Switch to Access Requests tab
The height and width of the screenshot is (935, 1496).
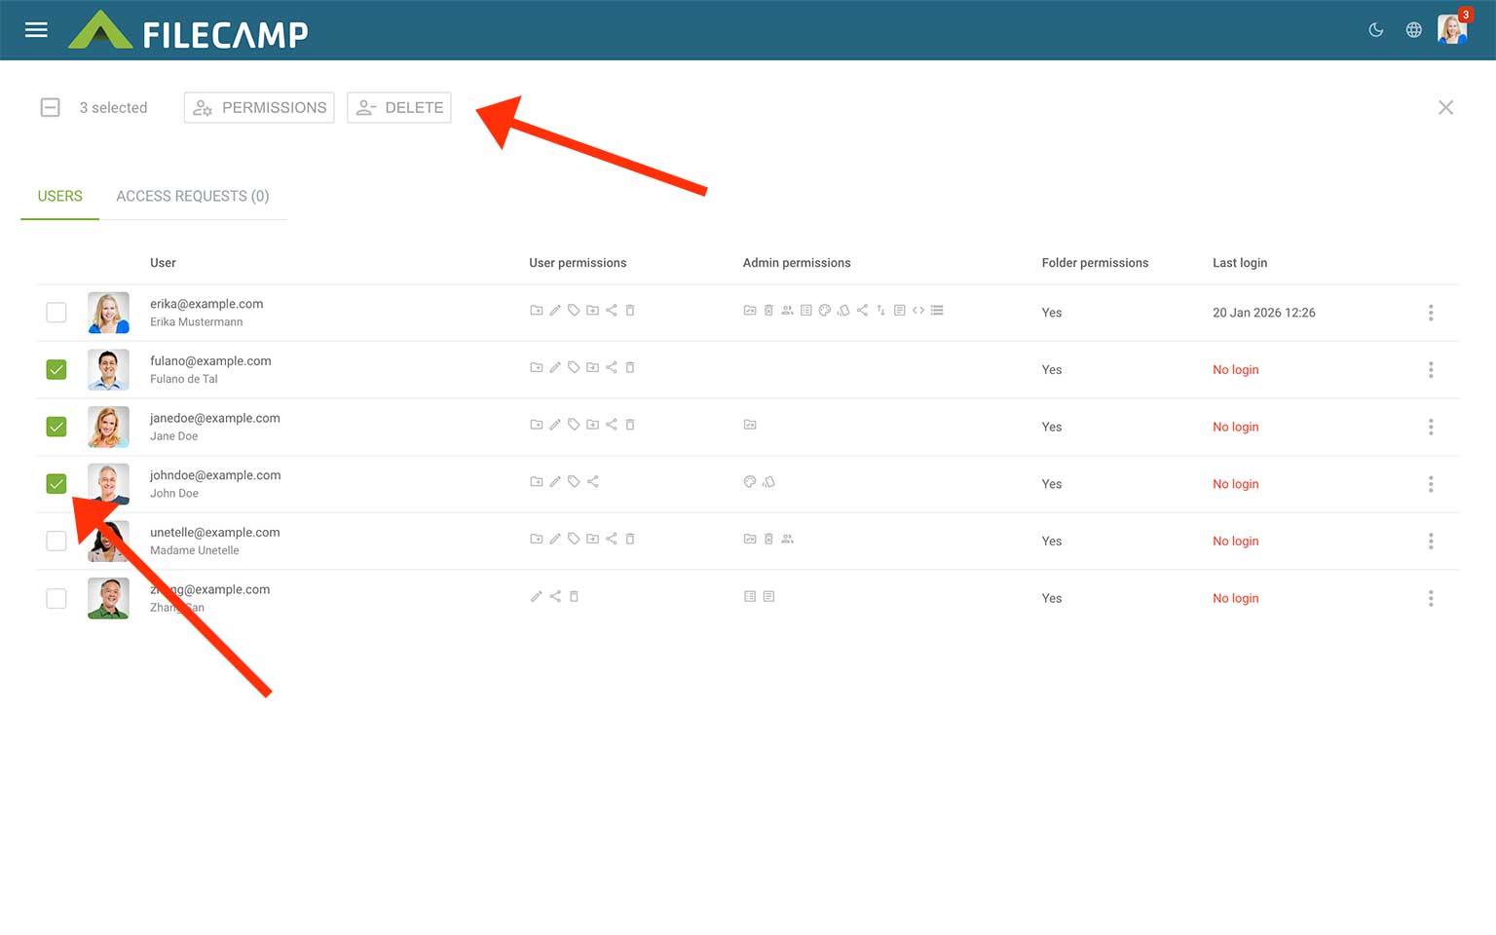coord(192,197)
